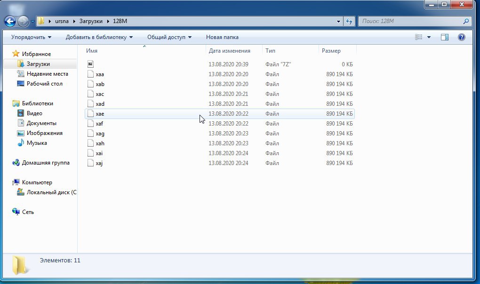Select Библиотеки in navigation pane
Viewport: 480px width, 284px height.
[x=38, y=103]
